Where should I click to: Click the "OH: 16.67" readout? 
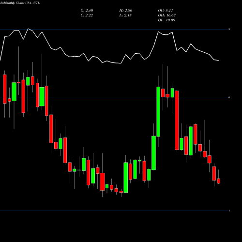tap(167, 15)
